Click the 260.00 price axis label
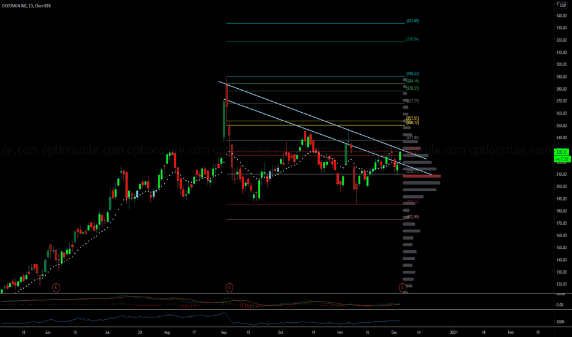Viewport: 572px width, 337px height. [562, 113]
